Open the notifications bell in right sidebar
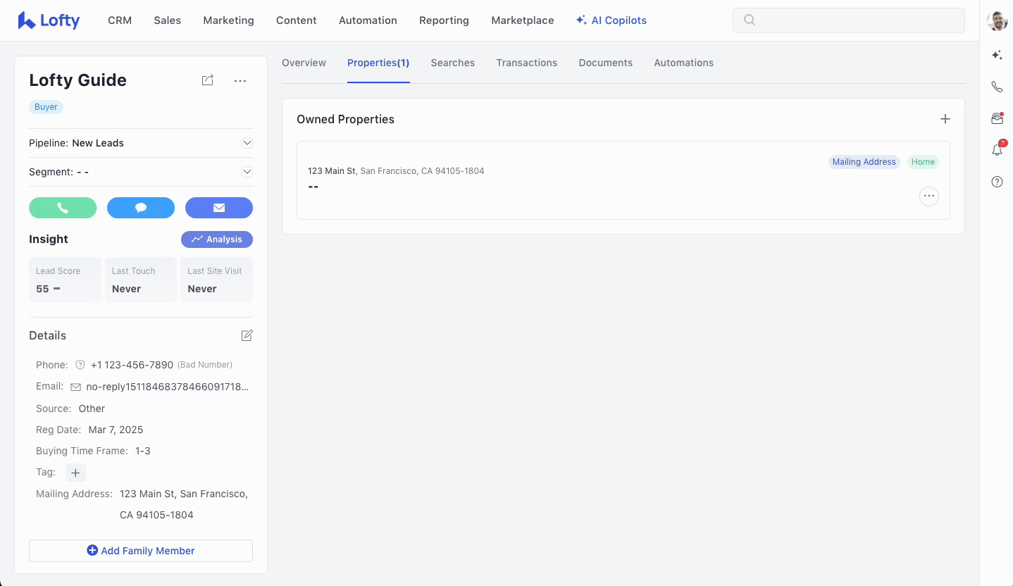 pos(997,150)
